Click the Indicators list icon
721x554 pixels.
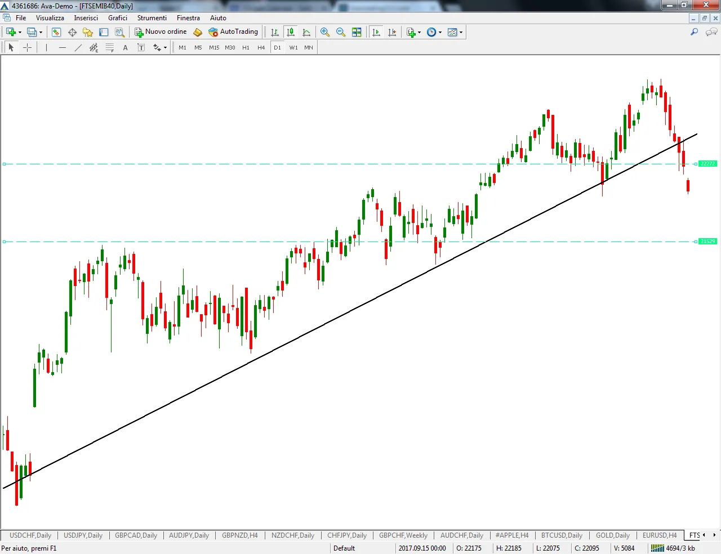tap(411, 32)
